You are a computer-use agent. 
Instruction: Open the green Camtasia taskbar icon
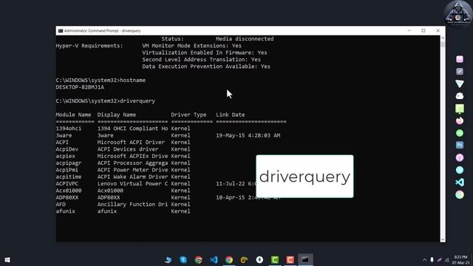[x=275, y=259]
